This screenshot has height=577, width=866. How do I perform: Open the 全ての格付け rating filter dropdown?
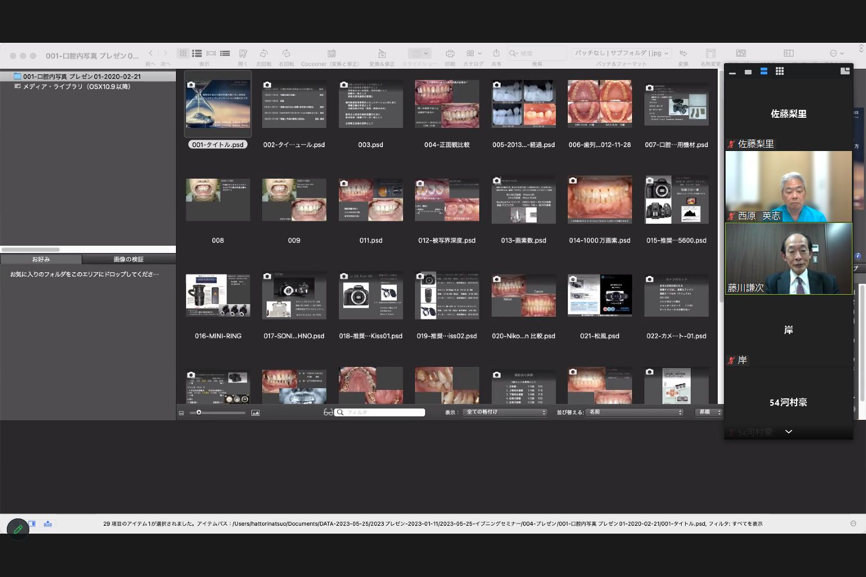click(505, 412)
